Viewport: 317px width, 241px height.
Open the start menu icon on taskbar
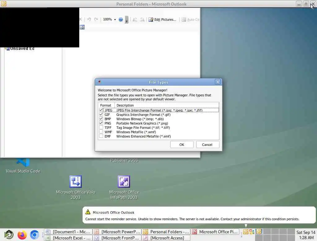[9, 235]
